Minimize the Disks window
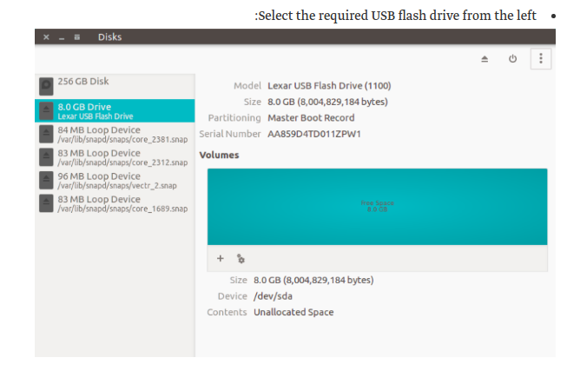 pyautogui.click(x=62, y=37)
